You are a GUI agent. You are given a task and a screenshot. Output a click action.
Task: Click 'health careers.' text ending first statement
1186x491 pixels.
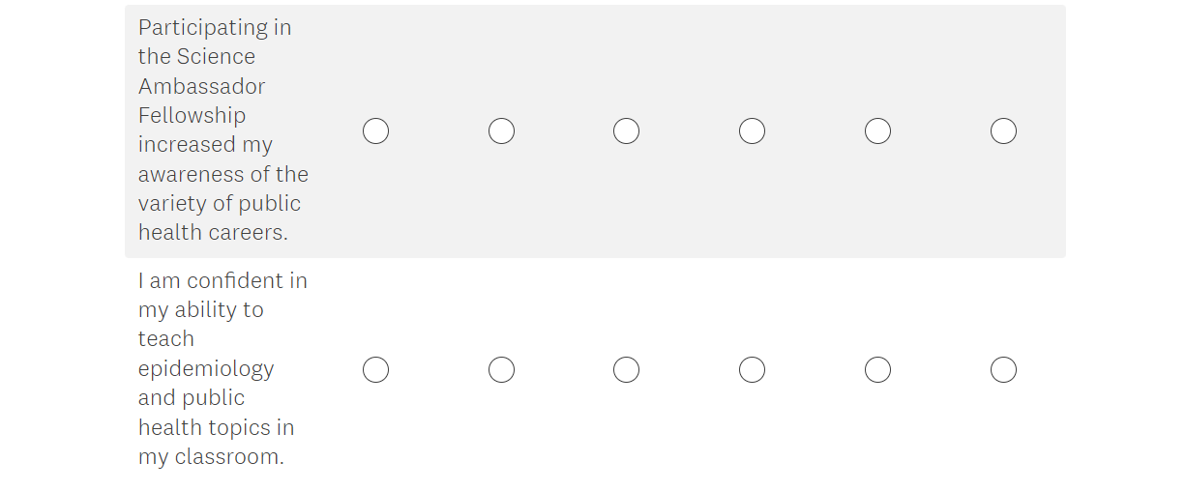point(213,232)
